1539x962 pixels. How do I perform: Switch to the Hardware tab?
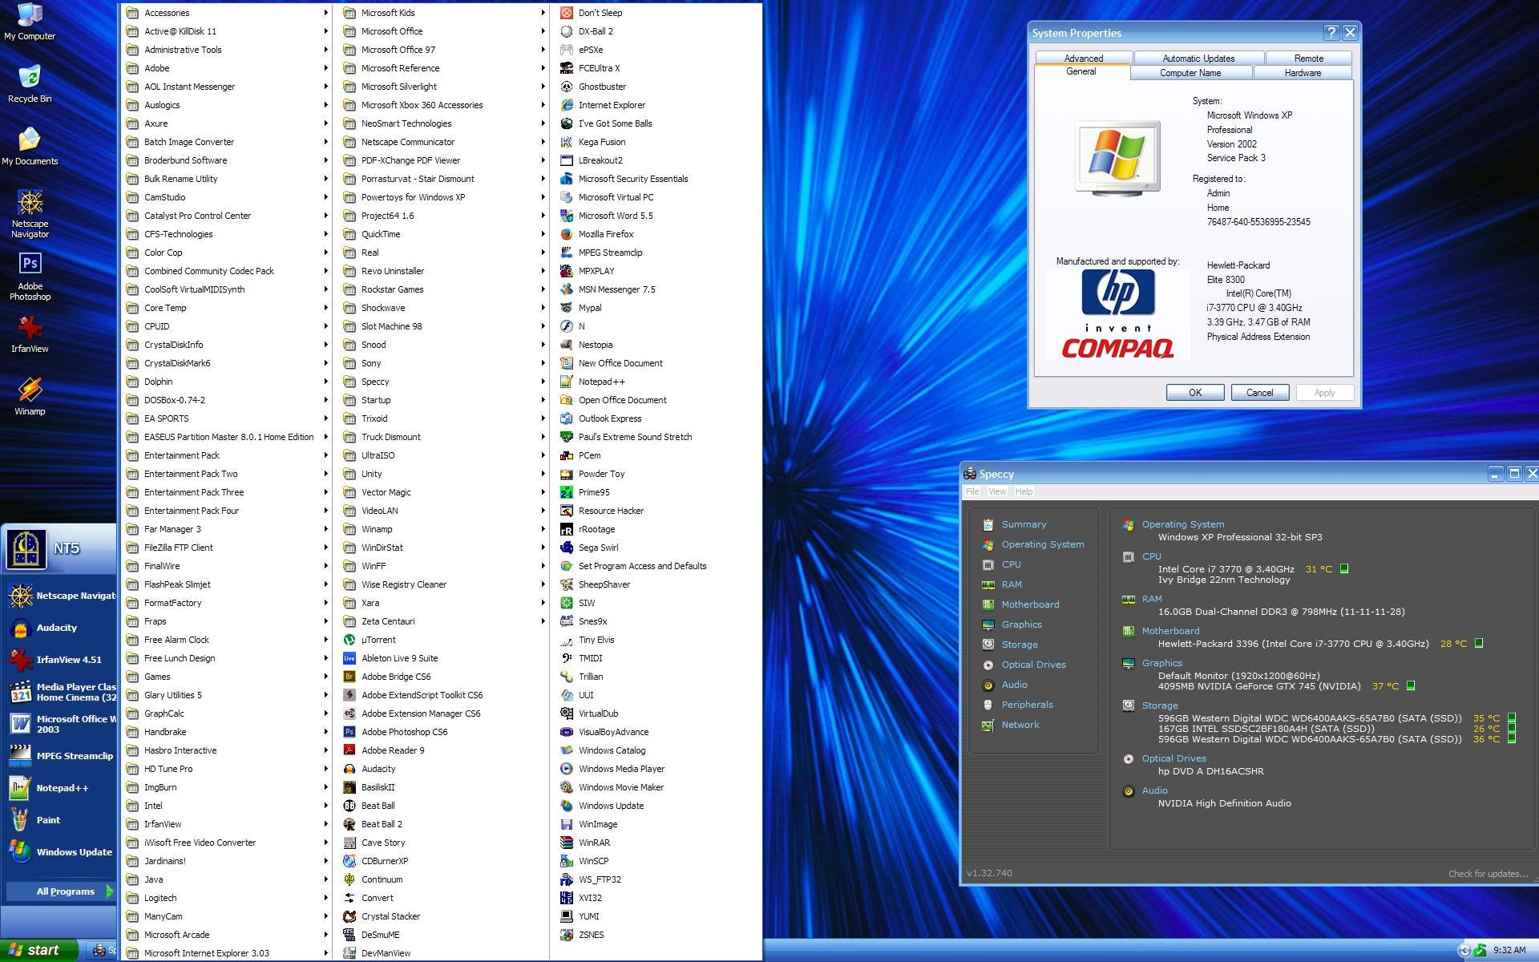click(x=1303, y=73)
